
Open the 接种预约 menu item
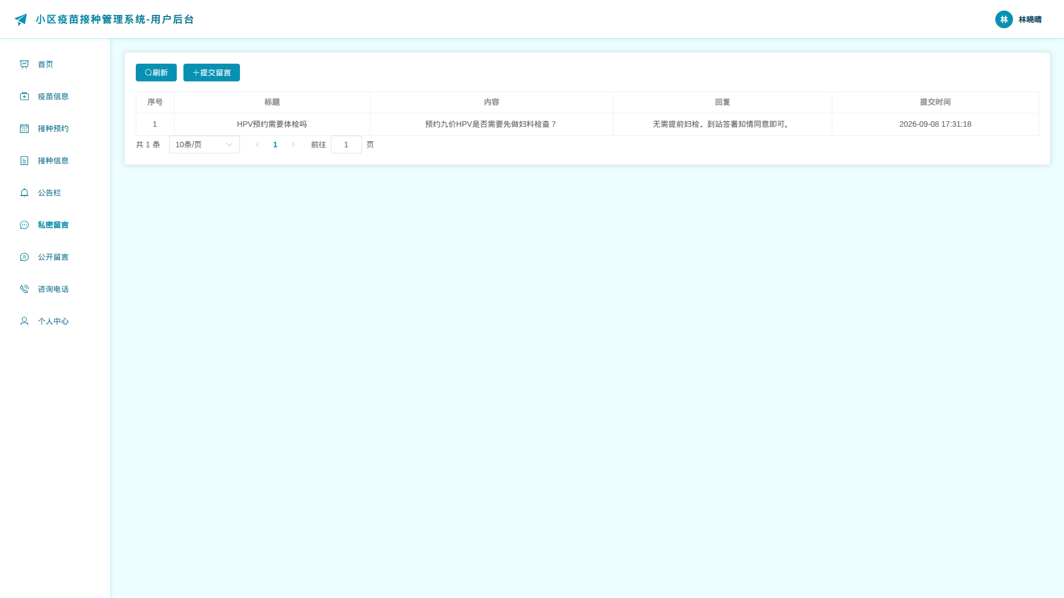click(55, 128)
